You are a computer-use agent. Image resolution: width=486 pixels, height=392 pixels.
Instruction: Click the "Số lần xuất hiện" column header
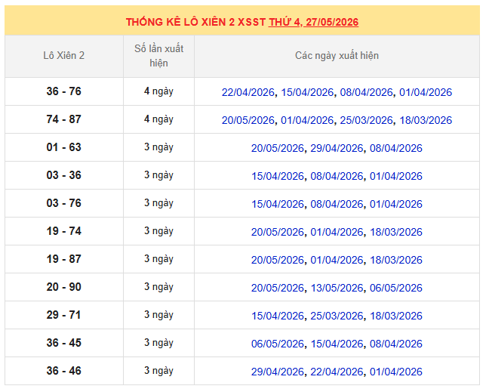tap(158, 55)
